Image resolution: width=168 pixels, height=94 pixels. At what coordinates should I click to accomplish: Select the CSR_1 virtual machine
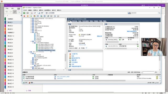pyautogui.click(x=38, y=34)
